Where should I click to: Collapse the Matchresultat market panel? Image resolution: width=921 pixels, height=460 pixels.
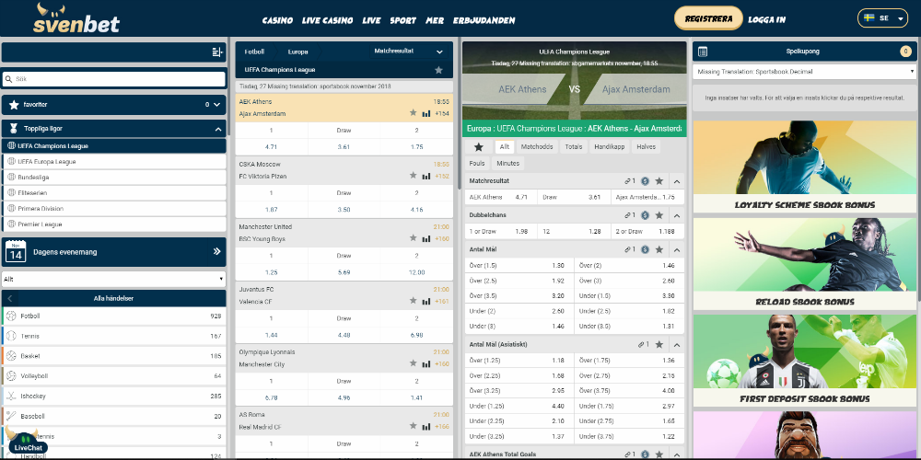pos(676,182)
